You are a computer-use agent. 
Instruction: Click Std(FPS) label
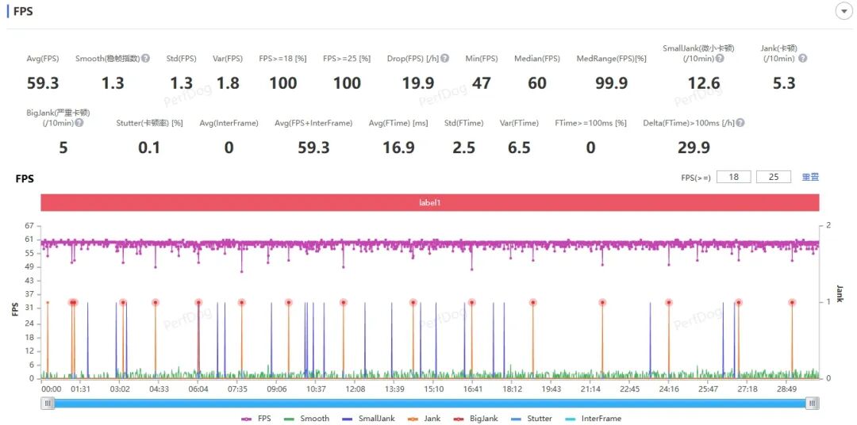[x=181, y=59]
